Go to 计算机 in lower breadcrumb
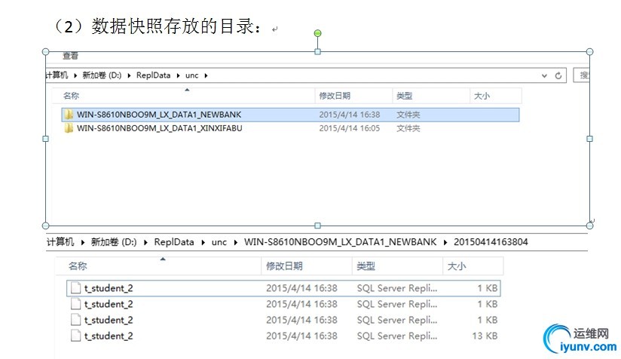The image size is (621, 359). pyautogui.click(x=60, y=242)
